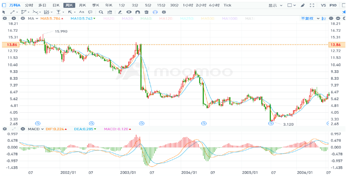Expand the 显示 display dropdown

(x=274, y=5)
